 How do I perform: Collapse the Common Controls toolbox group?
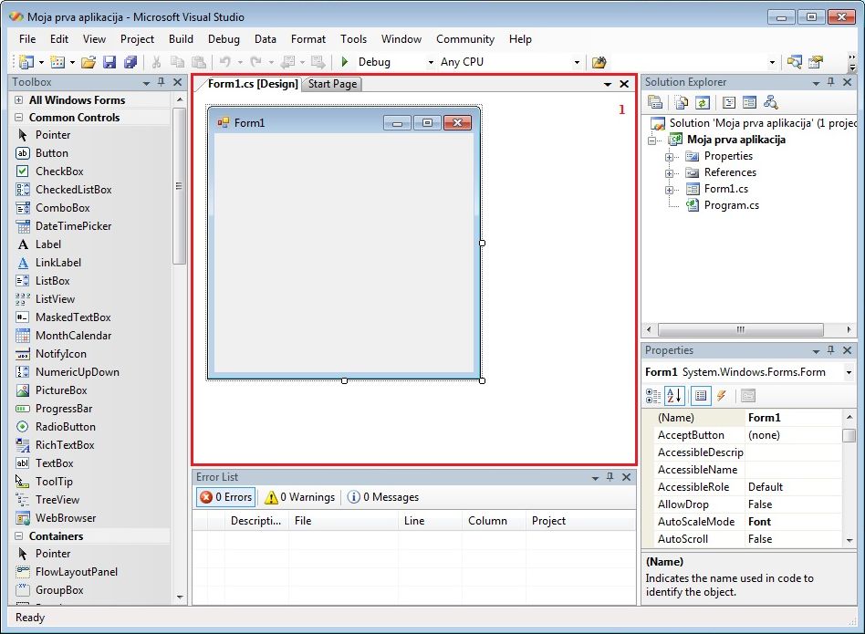19,118
